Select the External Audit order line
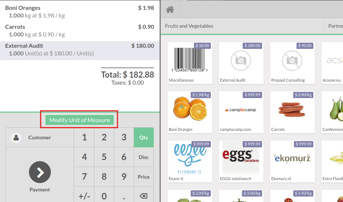343x202 pixels. click(x=79, y=50)
